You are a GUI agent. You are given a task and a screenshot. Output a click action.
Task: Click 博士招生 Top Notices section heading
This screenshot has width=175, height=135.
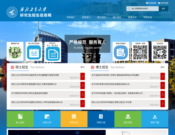pos(110,67)
